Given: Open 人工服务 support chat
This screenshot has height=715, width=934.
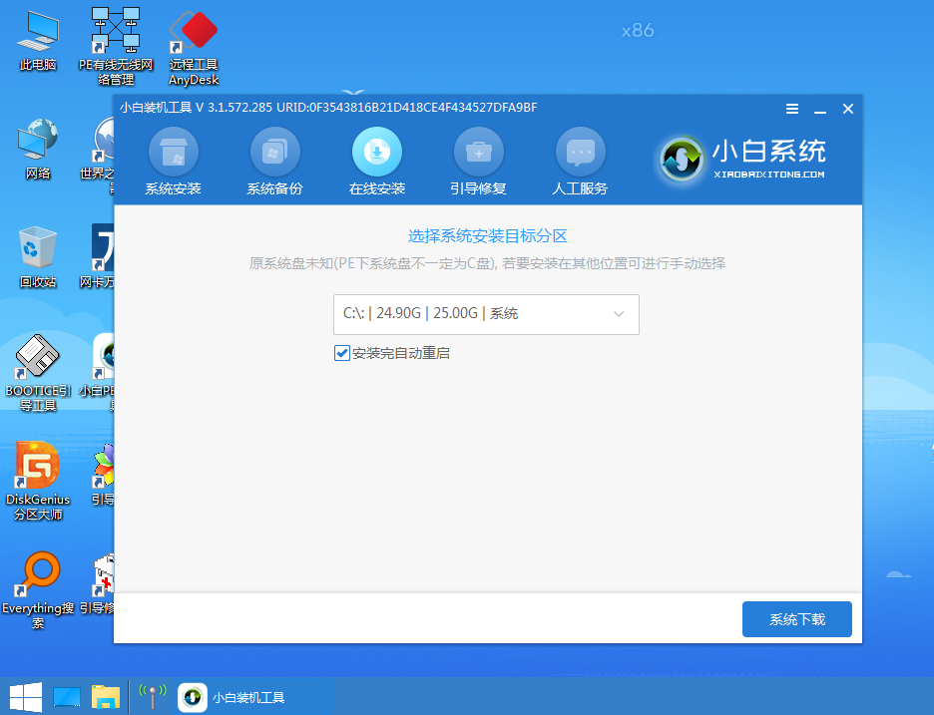Looking at the screenshot, I should tap(580, 162).
